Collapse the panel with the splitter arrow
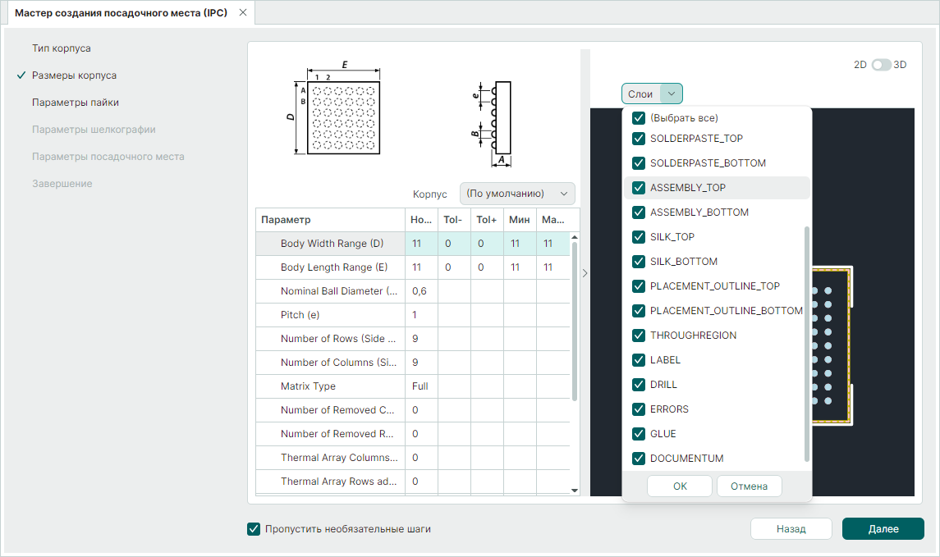 [585, 273]
